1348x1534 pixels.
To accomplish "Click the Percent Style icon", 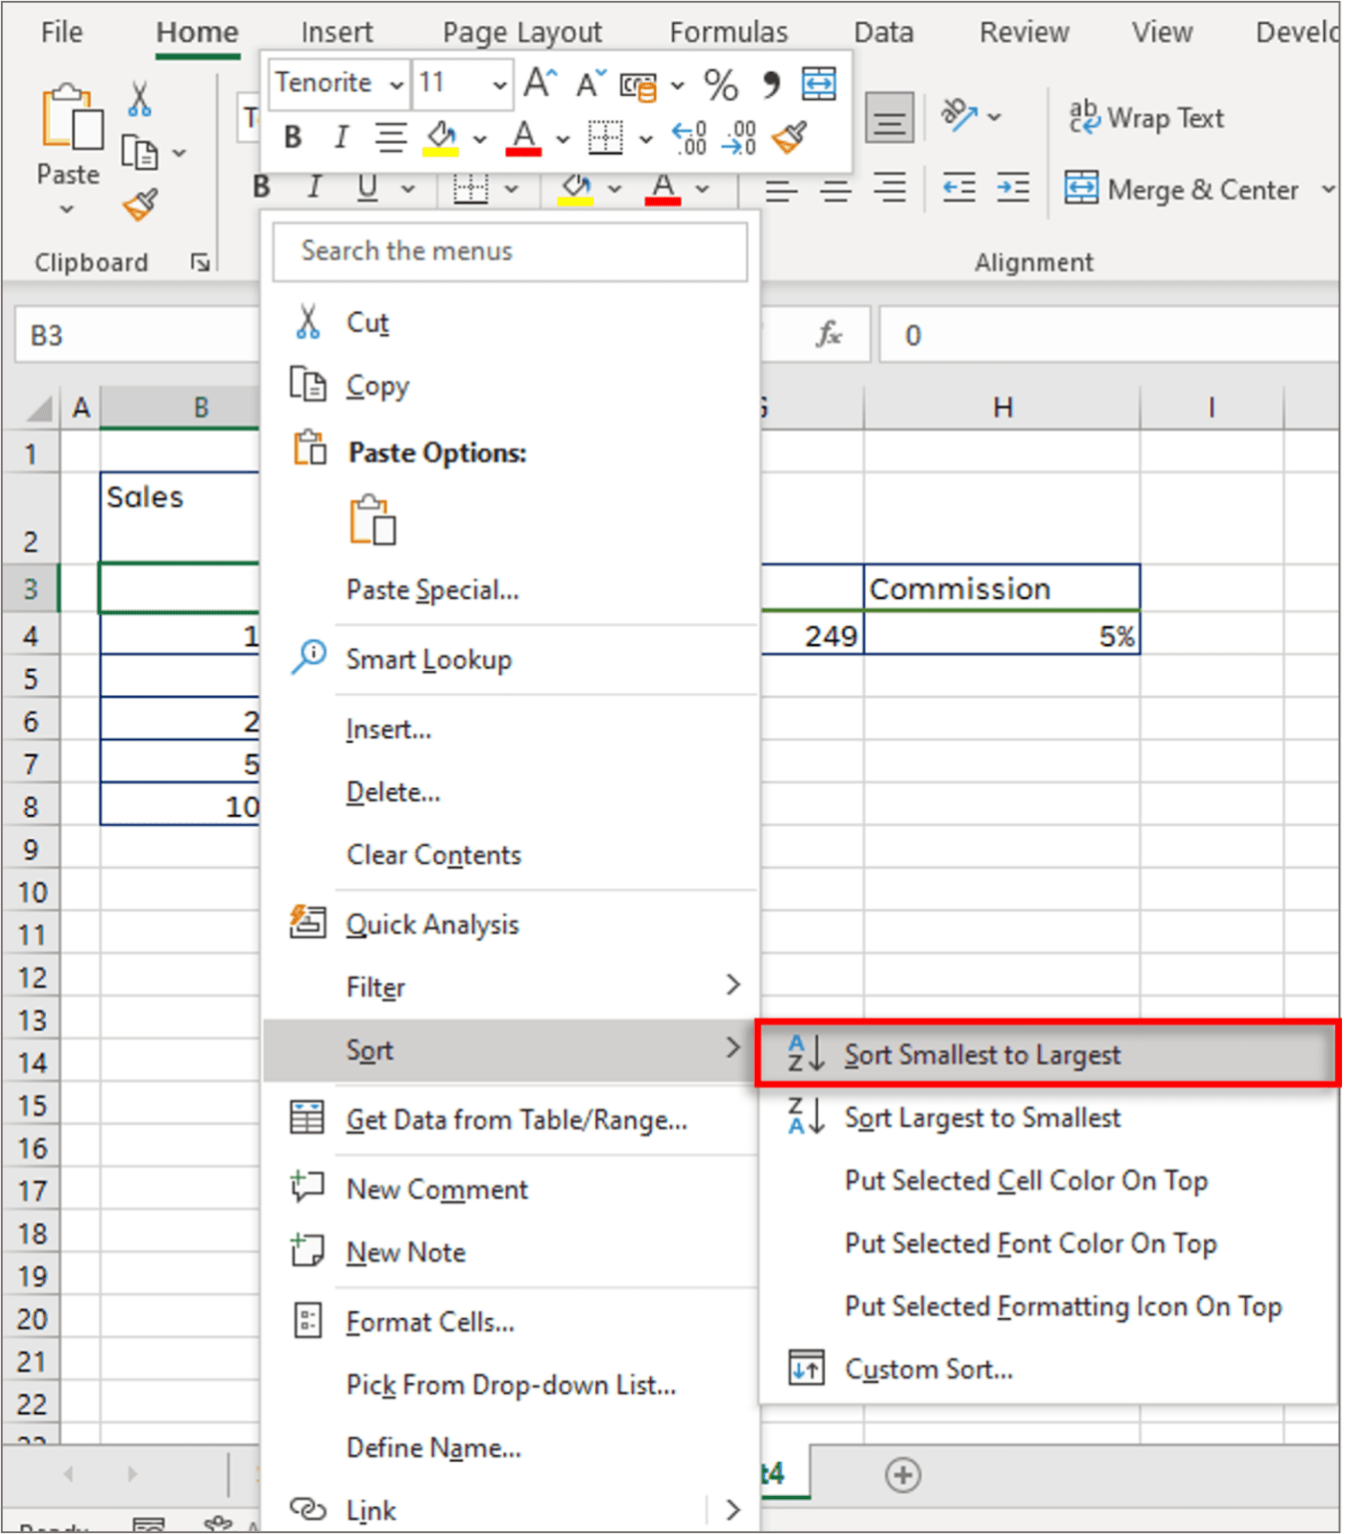I will click(x=721, y=86).
